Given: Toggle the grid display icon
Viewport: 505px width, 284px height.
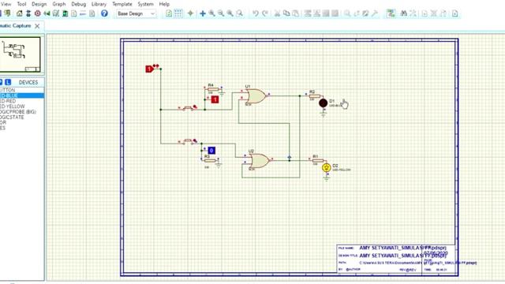Looking at the screenshot, I should [x=178, y=13].
